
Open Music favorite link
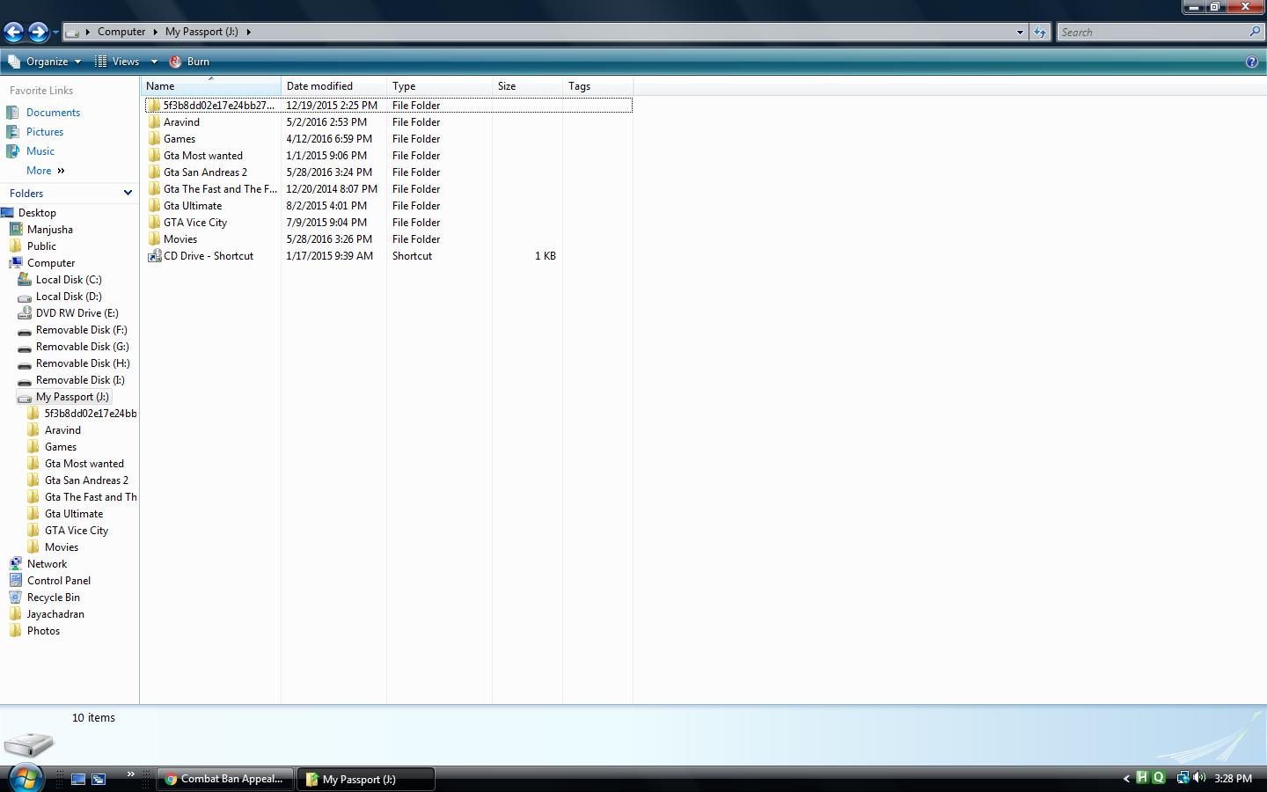point(40,151)
